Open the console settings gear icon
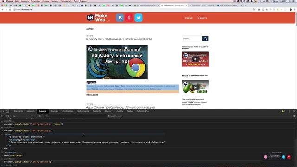Image resolution: width=297 pixels, height=167 pixels. point(294,116)
